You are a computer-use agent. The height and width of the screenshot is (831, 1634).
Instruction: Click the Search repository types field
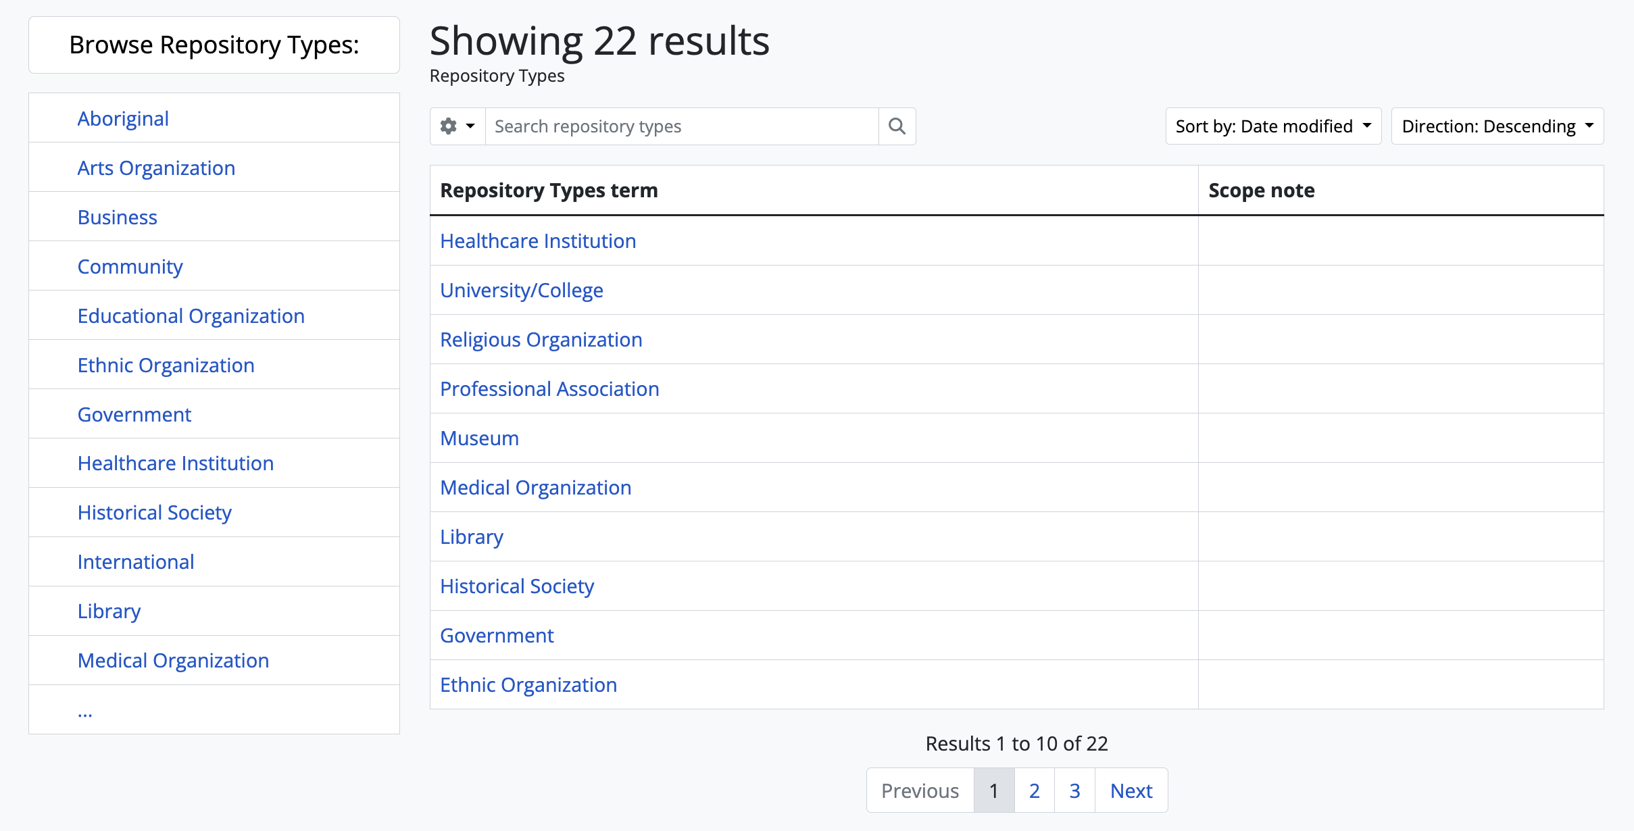coord(681,126)
